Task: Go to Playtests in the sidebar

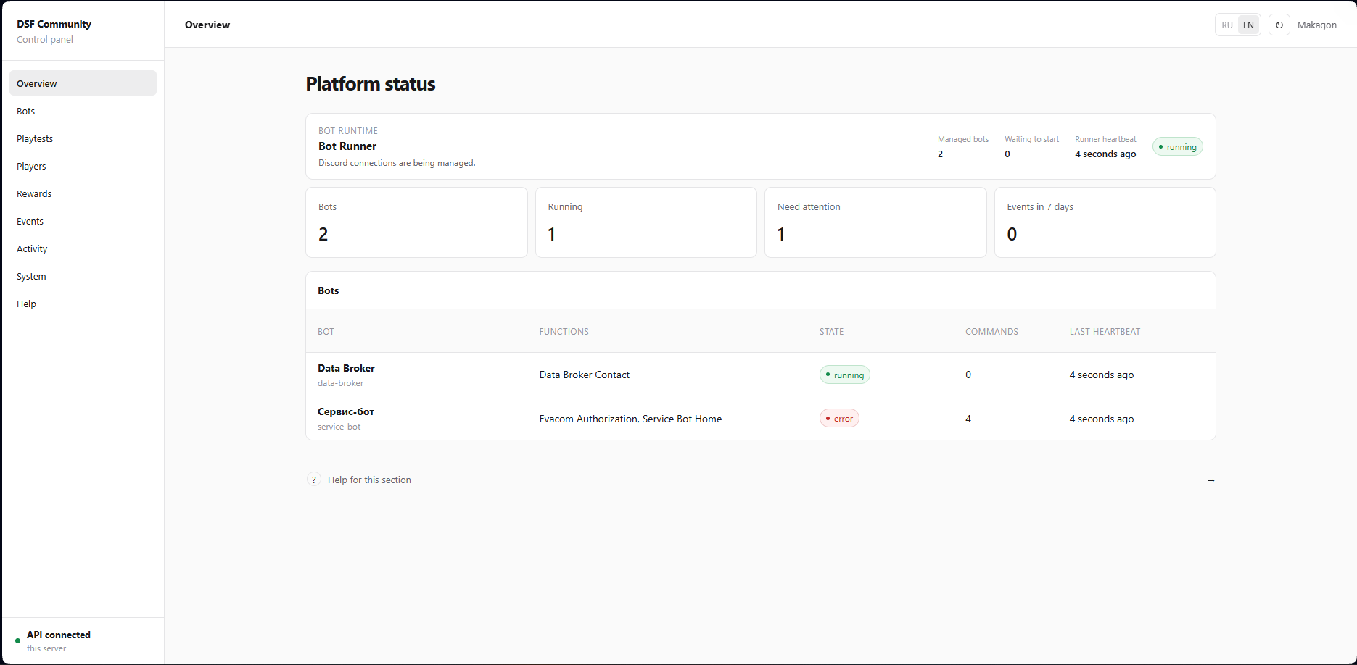Action: click(83, 138)
